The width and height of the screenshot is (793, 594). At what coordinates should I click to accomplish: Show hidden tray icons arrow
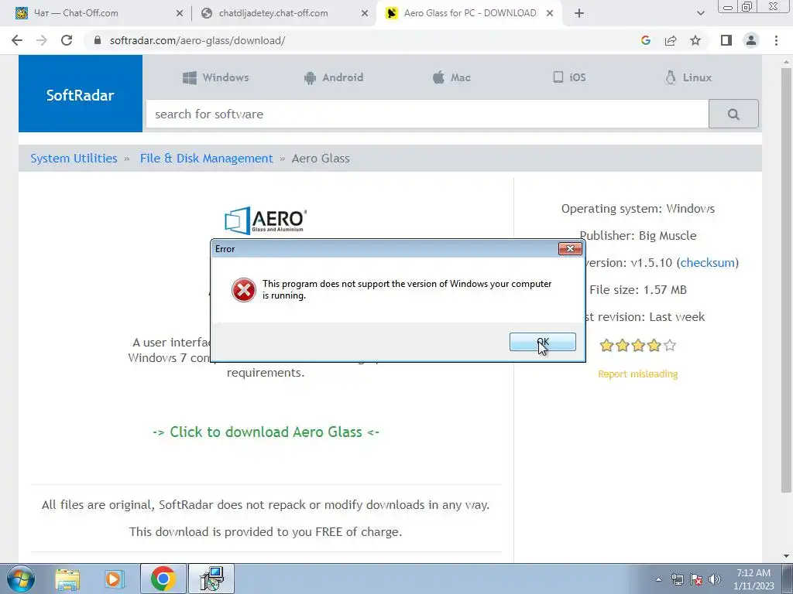(658, 579)
